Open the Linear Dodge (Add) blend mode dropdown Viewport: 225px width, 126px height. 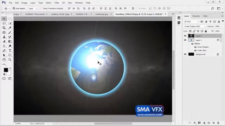[194, 27]
